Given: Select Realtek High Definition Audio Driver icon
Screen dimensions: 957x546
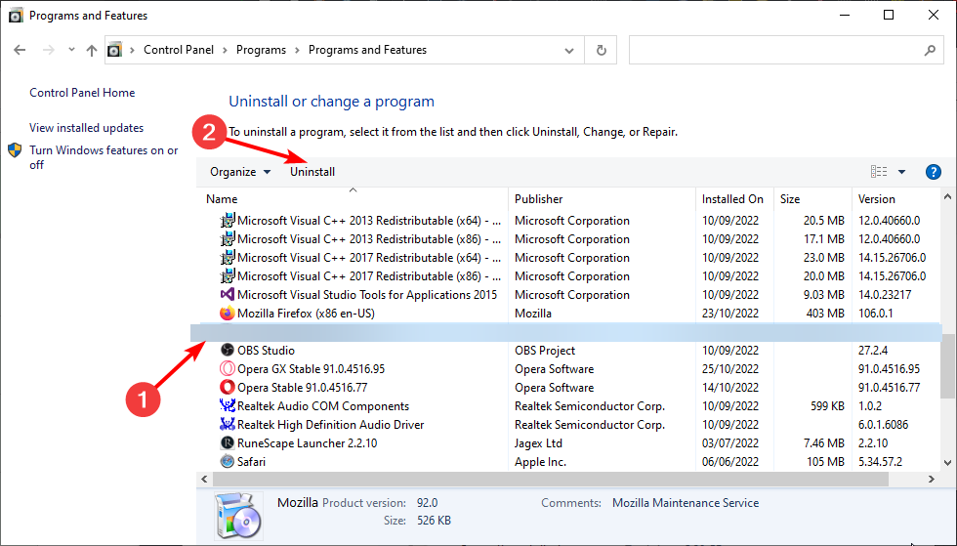Looking at the screenshot, I should (227, 425).
